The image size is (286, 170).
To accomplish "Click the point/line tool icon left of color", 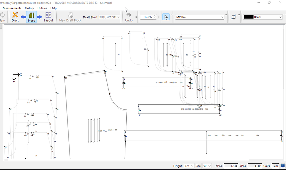I will pos(233,17).
